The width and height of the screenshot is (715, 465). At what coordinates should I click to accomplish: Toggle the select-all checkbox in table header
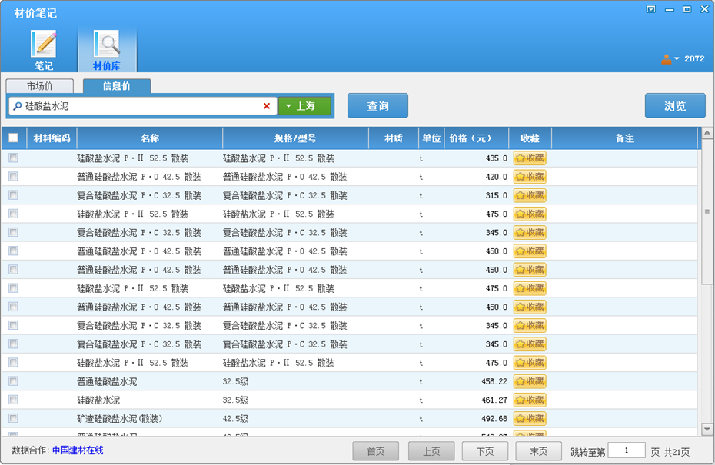[13, 138]
